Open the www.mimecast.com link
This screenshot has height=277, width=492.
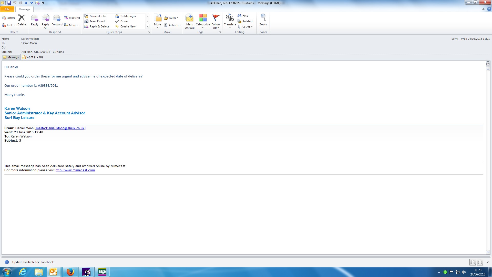(75, 170)
